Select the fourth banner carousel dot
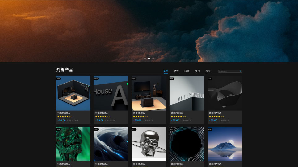This screenshot has height=167, width=298. 152,58
